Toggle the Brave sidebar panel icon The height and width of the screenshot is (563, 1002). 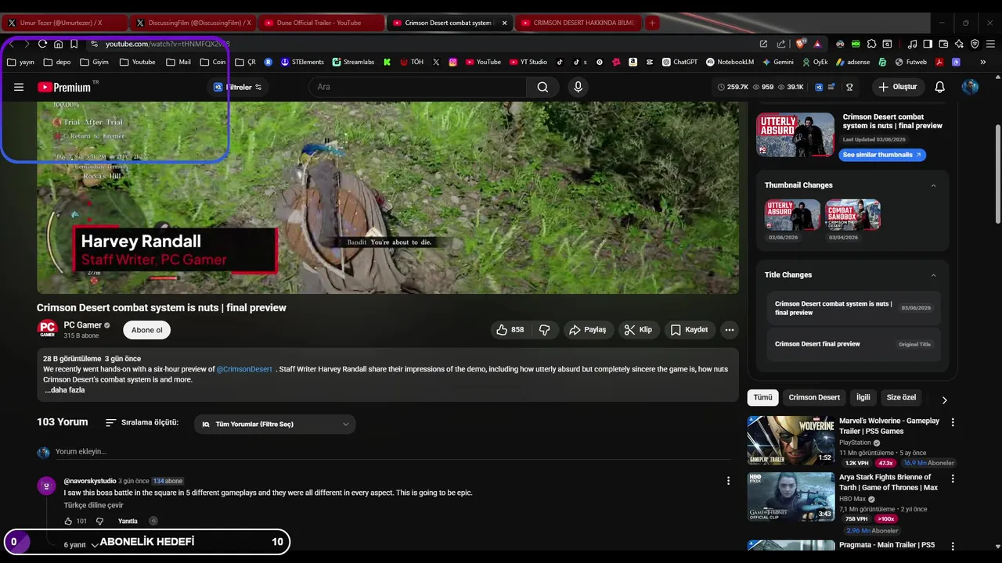click(928, 44)
